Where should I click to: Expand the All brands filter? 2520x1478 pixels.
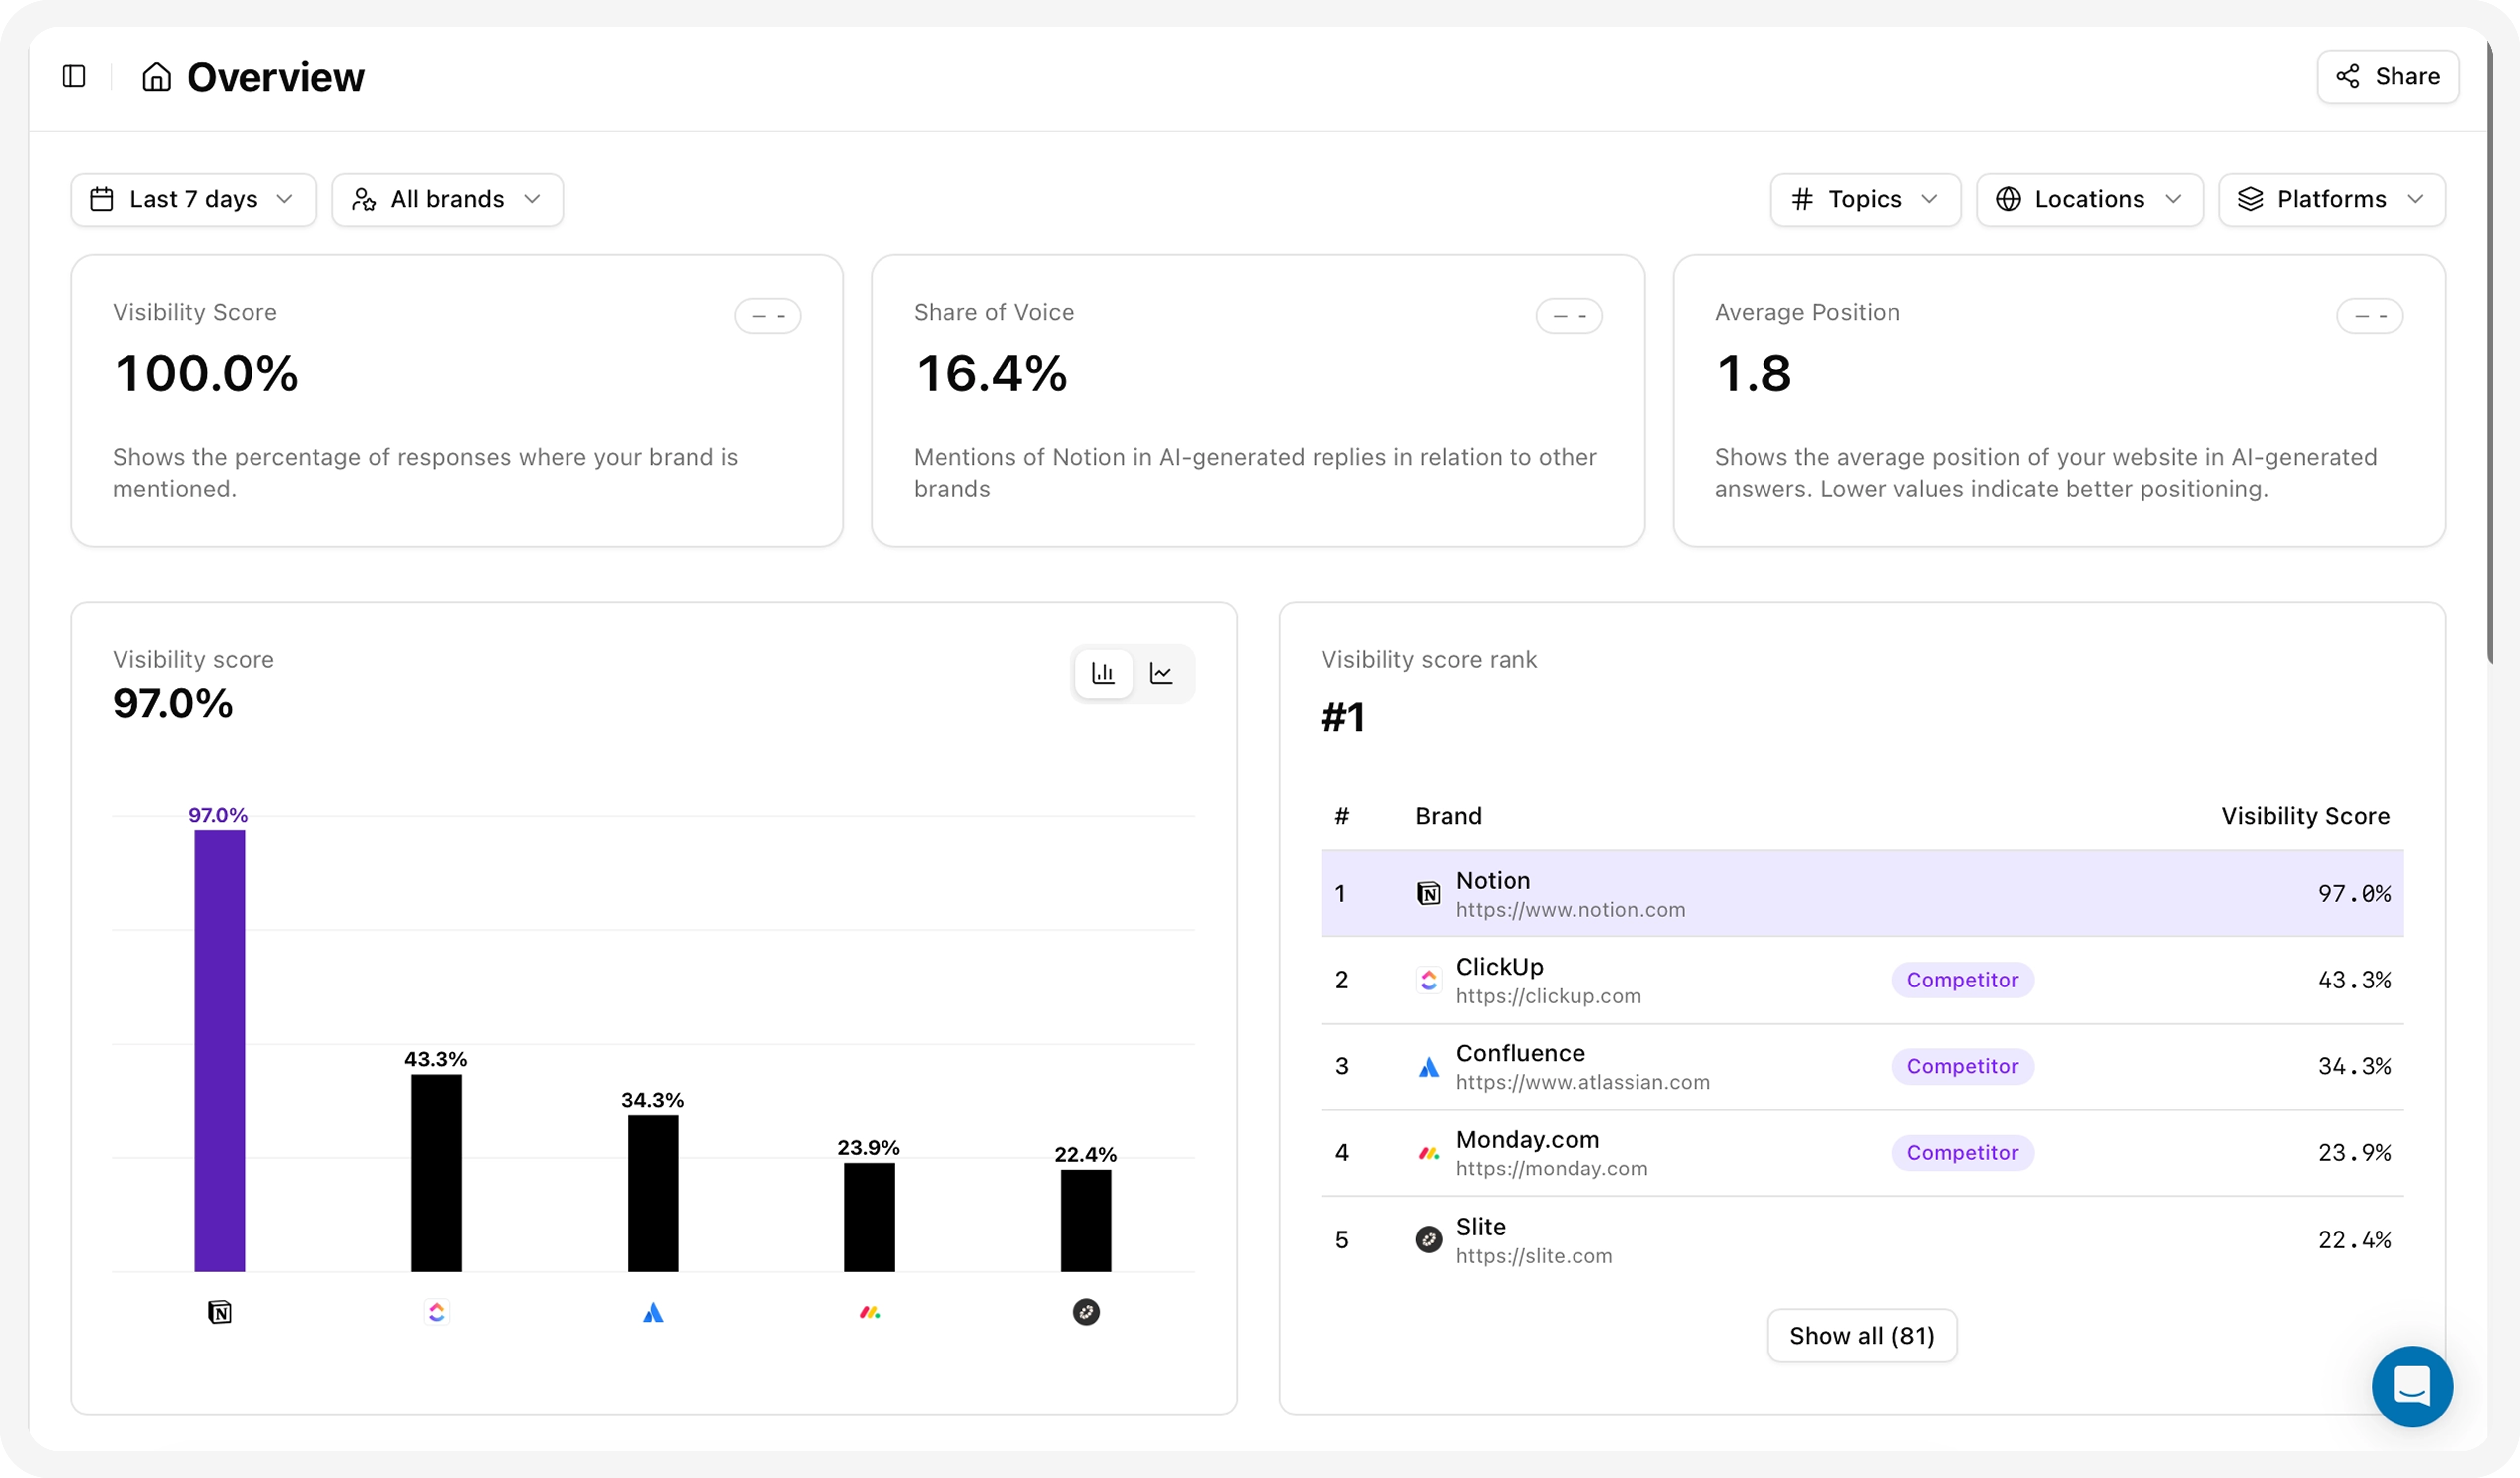(x=447, y=199)
